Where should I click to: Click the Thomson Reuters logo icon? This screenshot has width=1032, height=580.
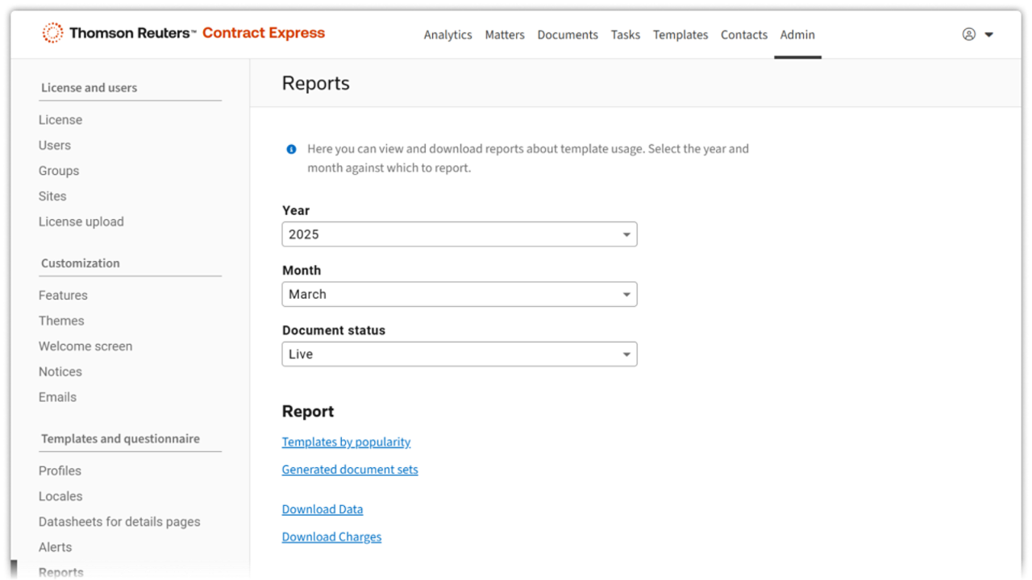(53, 33)
